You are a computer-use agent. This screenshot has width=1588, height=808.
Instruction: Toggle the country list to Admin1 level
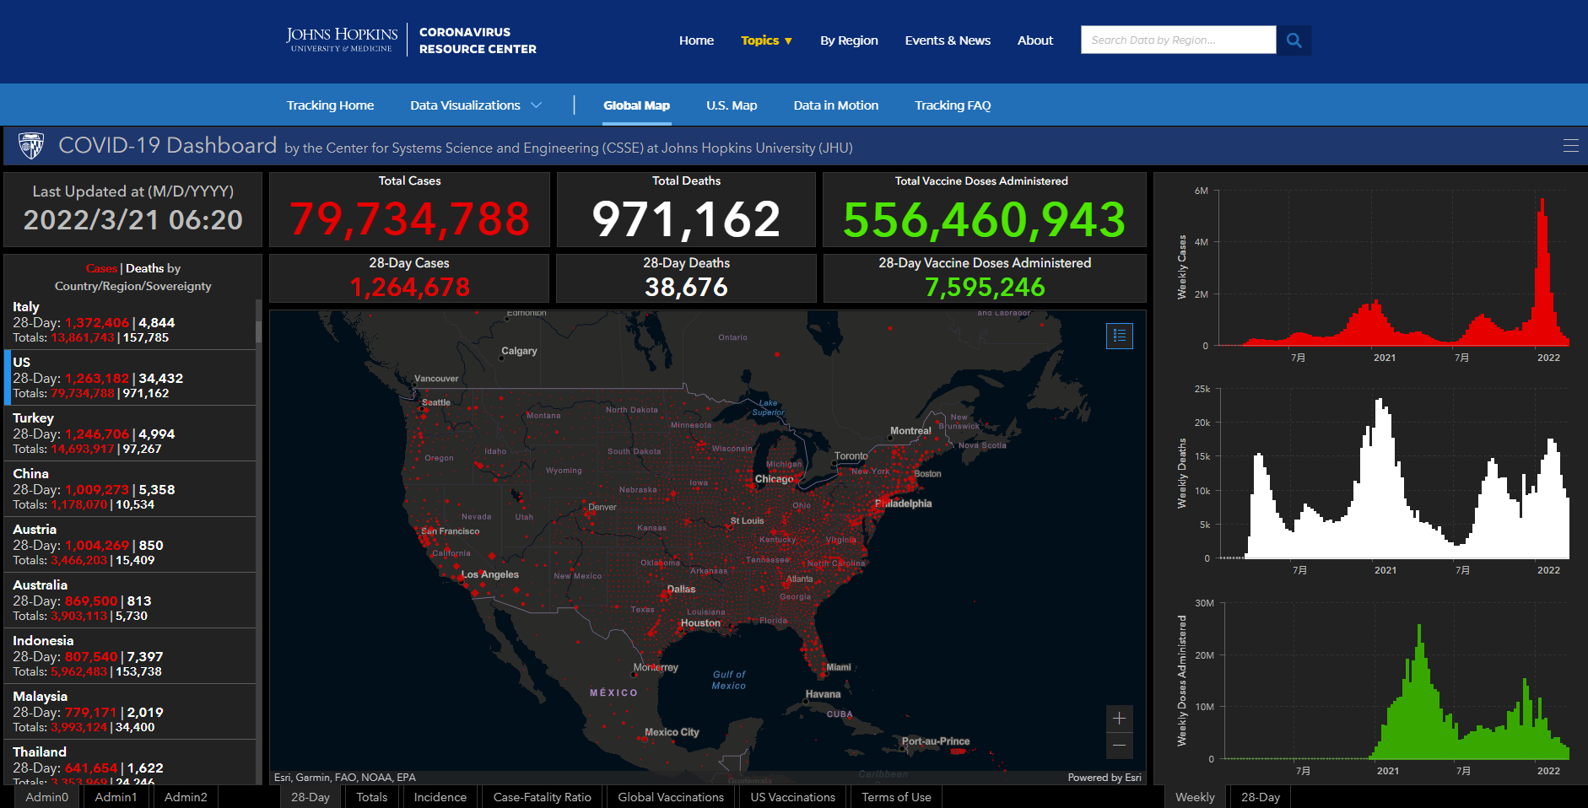(x=116, y=797)
